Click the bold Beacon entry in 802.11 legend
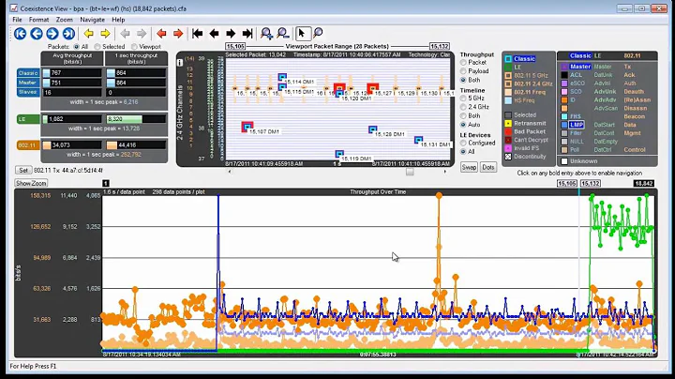 click(634, 116)
